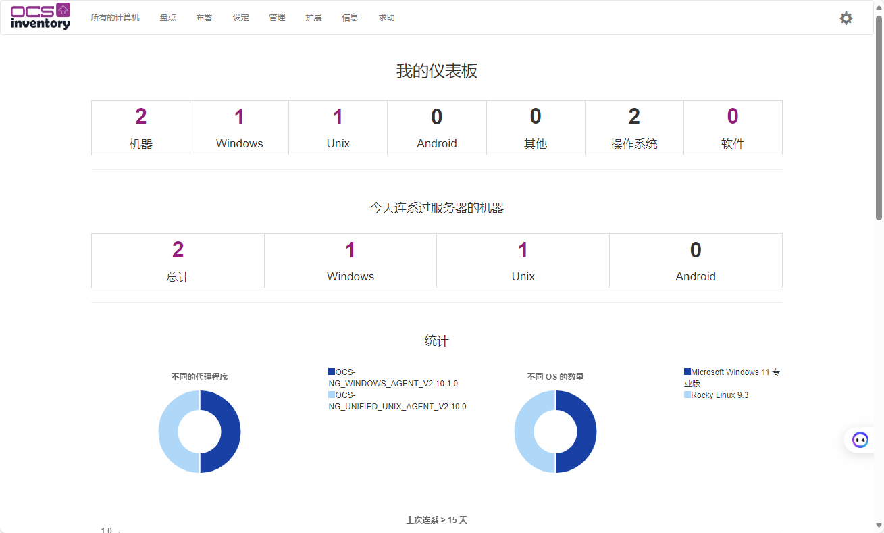Viewport: 884px width, 533px height.
Task: Click the 我的仪表板 heading
Action: [x=437, y=71]
